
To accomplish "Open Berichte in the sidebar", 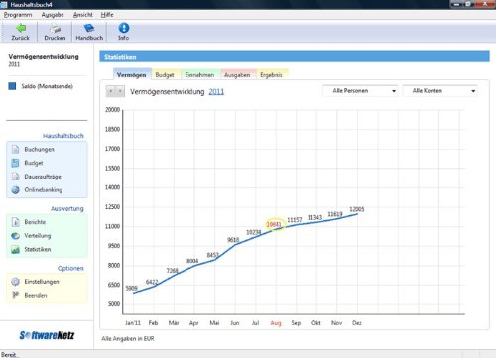I will tap(35, 222).
